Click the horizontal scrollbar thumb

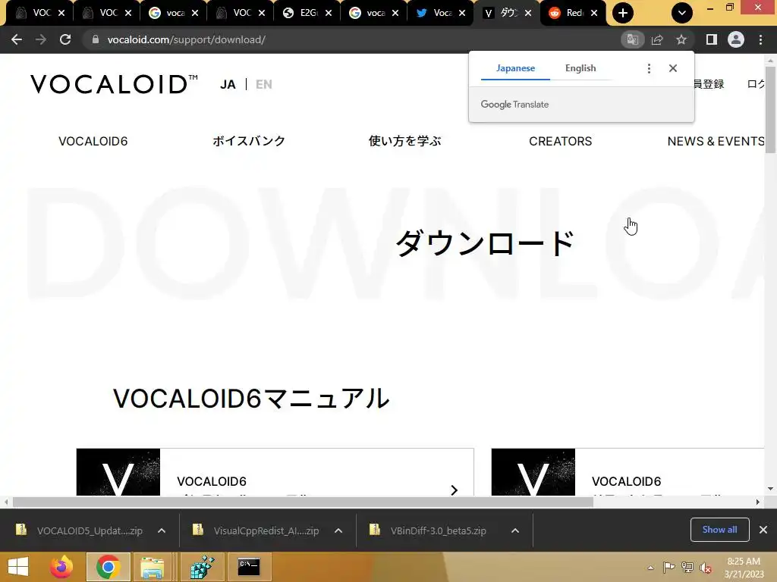pos(303,502)
